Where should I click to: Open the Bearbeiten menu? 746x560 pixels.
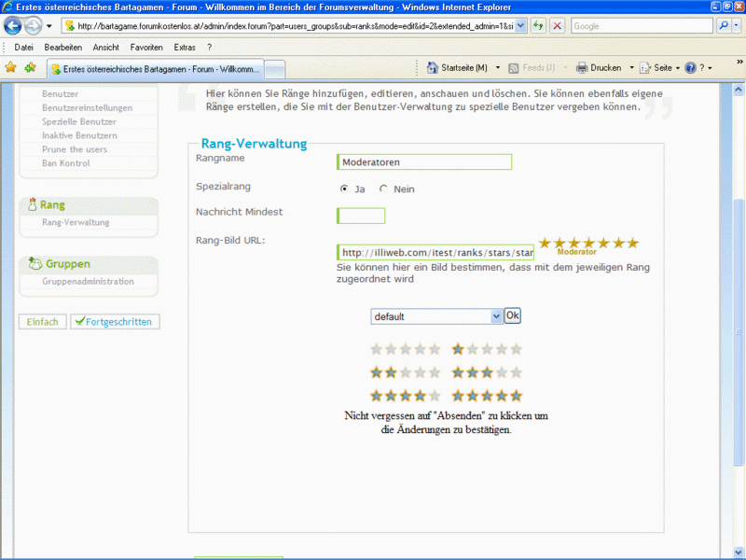tap(62, 48)
